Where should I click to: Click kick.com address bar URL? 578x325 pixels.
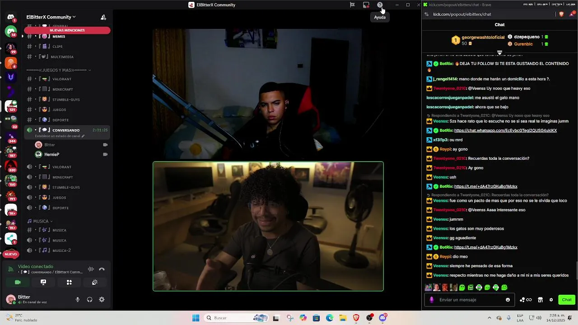[x=462, y=14]
